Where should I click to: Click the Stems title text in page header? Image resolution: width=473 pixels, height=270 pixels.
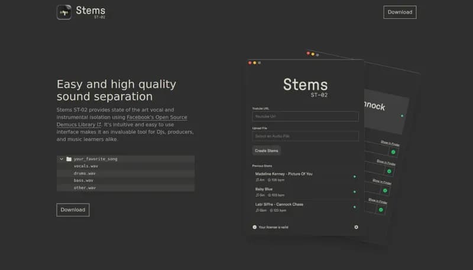pos(90,11)
